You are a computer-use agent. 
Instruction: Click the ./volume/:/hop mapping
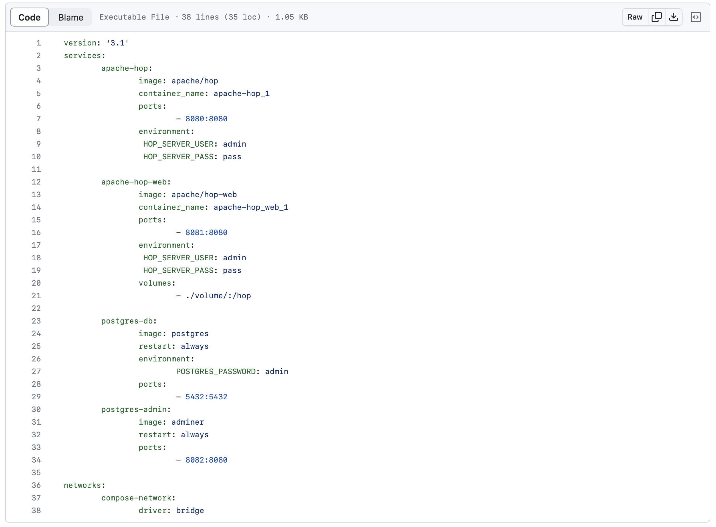218,296
